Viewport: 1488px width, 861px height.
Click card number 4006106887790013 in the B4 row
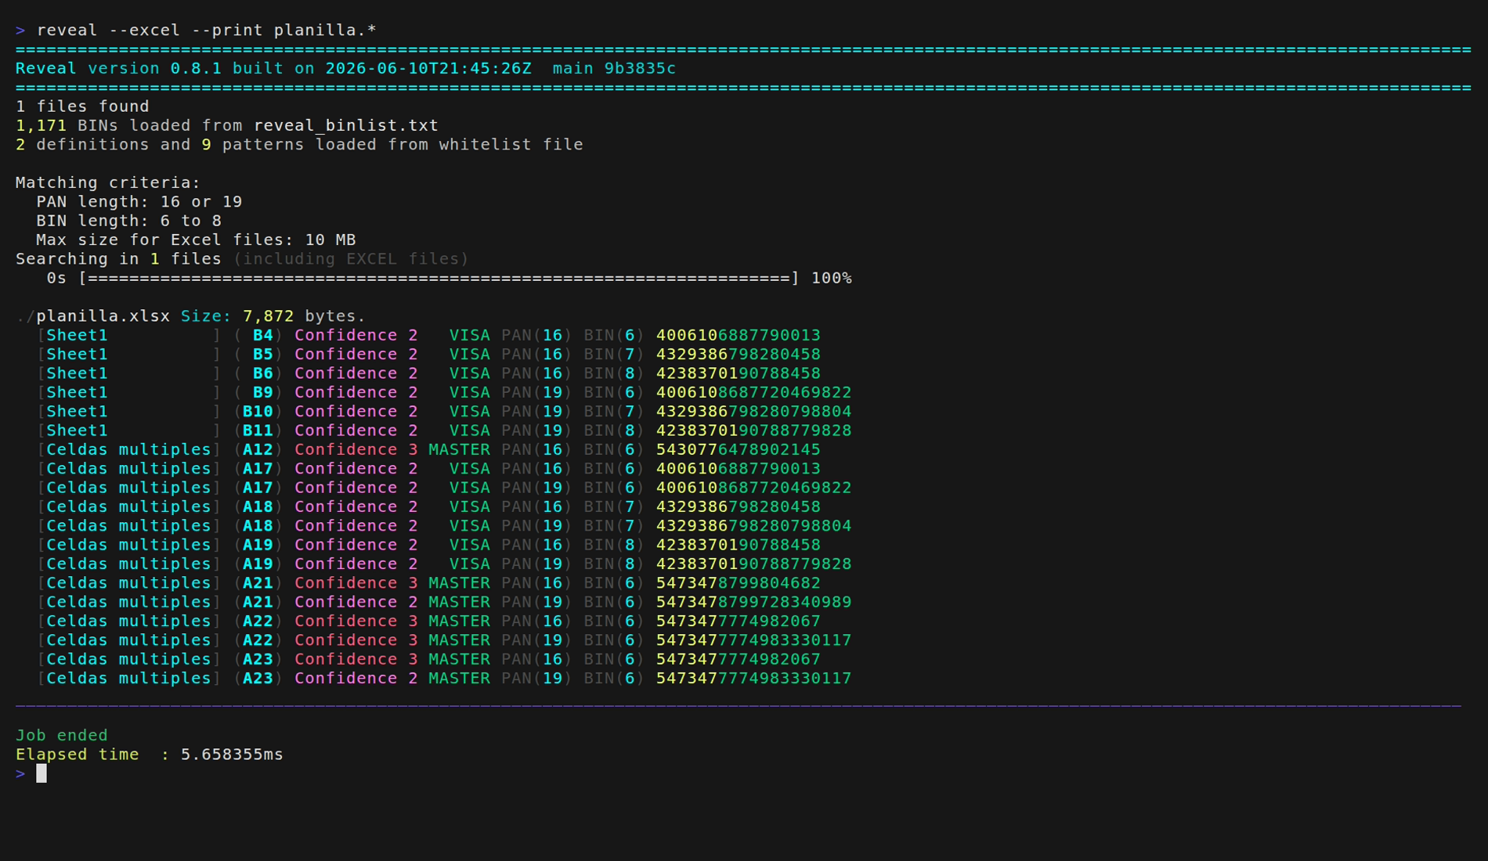point(738,336)
